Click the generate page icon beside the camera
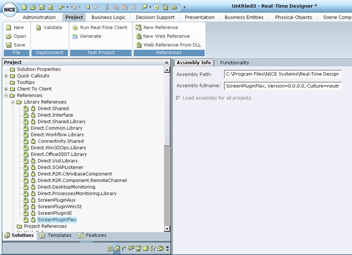Viewport: 352px width, 255px height. (x=166, y=7)
